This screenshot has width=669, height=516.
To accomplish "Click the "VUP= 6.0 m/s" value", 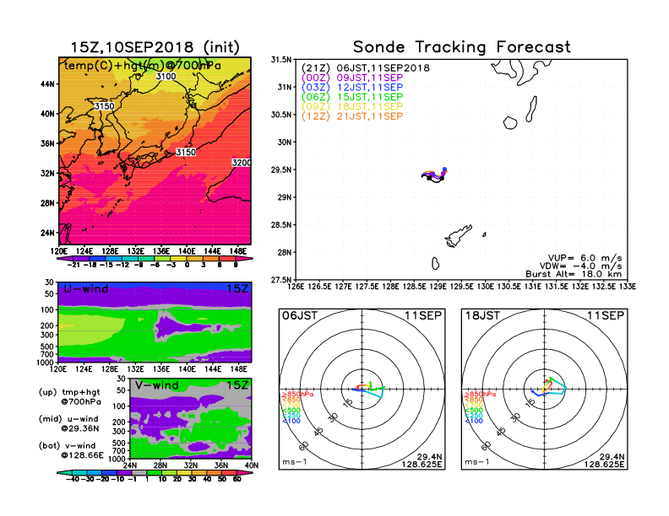I will (585, 258).
